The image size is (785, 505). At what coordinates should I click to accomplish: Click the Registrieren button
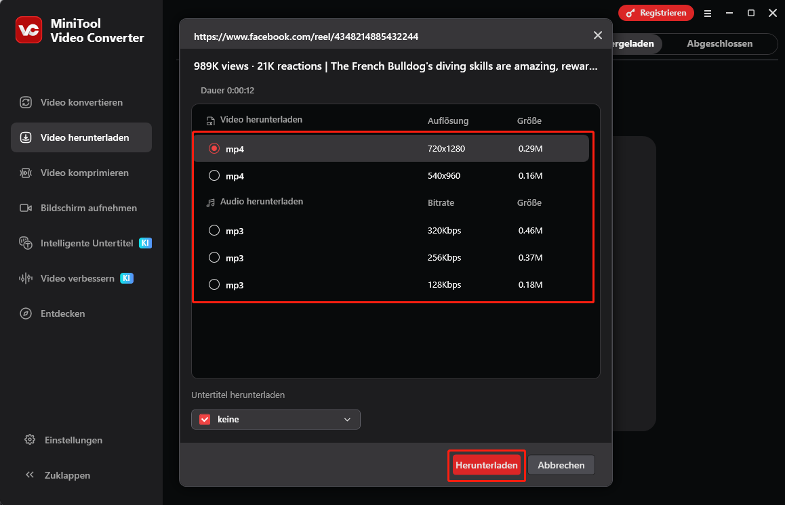656,13
